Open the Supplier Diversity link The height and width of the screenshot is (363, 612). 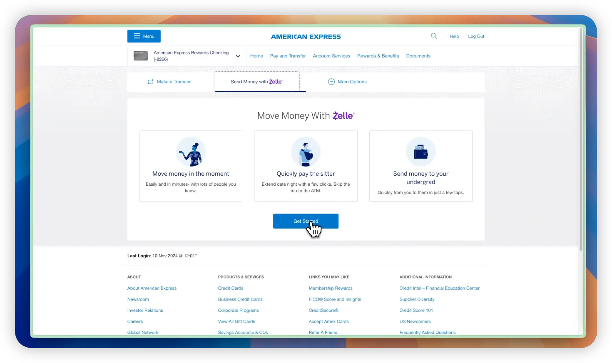417,299
